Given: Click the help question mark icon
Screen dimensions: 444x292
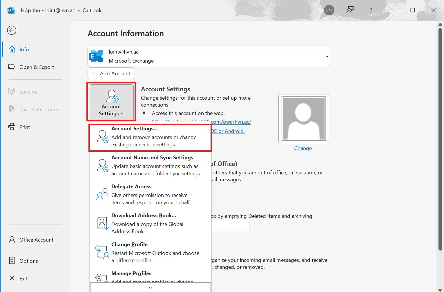Looking at the screenshot, I should click(x=371, y=10).
